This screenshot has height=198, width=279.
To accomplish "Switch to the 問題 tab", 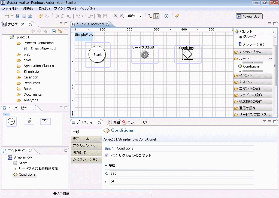I will click(114, 122).
